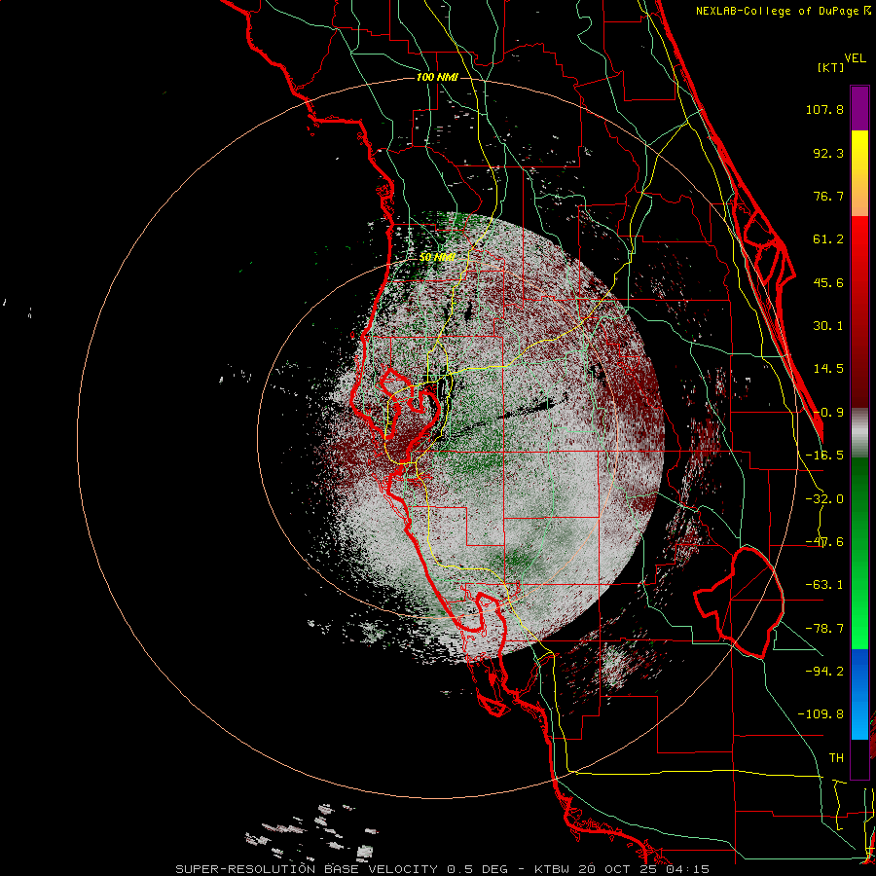Image resolution: width=876 pixels, height=876 pixels.
Task: Click the -94.2 legend value
Action: pos(824,671)
